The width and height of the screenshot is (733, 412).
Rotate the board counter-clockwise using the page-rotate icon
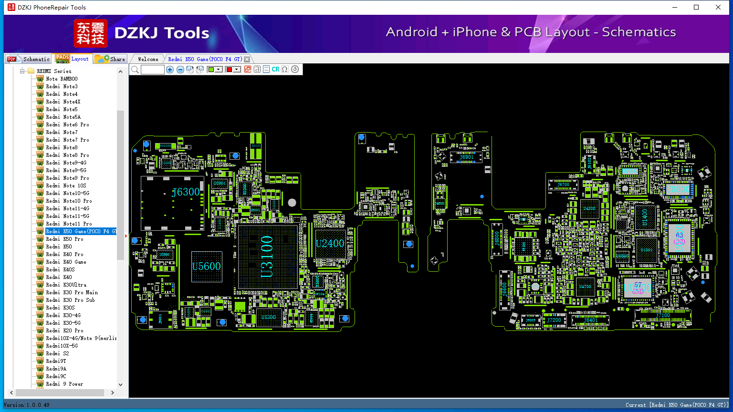click(200, 70)
